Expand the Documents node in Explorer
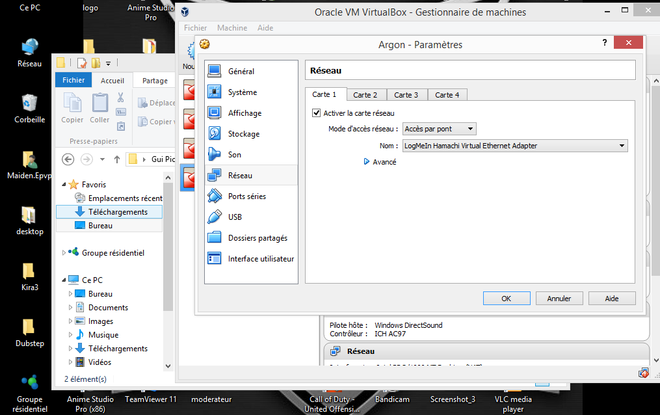 pyautogui.click(x=70, y=307)
